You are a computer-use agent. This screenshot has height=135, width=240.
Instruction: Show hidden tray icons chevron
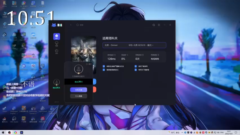coord(182,133)
